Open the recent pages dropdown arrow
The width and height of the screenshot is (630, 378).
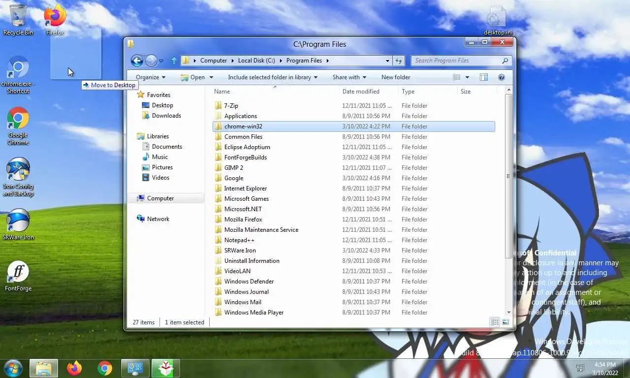point(161,61)
